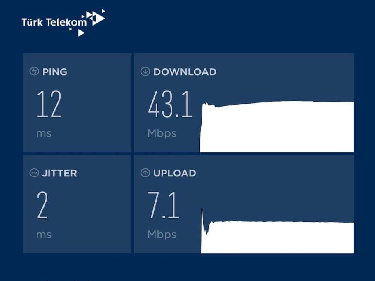Click the upload speed graph
This screenshot has height=281, width=375.
(x=277, y=231)
